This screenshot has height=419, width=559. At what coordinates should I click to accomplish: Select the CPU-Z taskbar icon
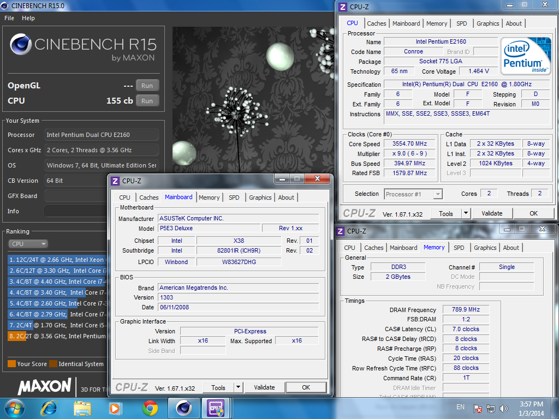[216, 408]
